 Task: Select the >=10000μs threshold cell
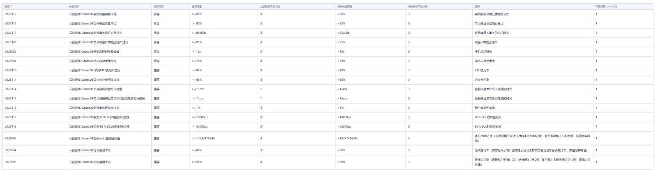(x=200, y=117)
